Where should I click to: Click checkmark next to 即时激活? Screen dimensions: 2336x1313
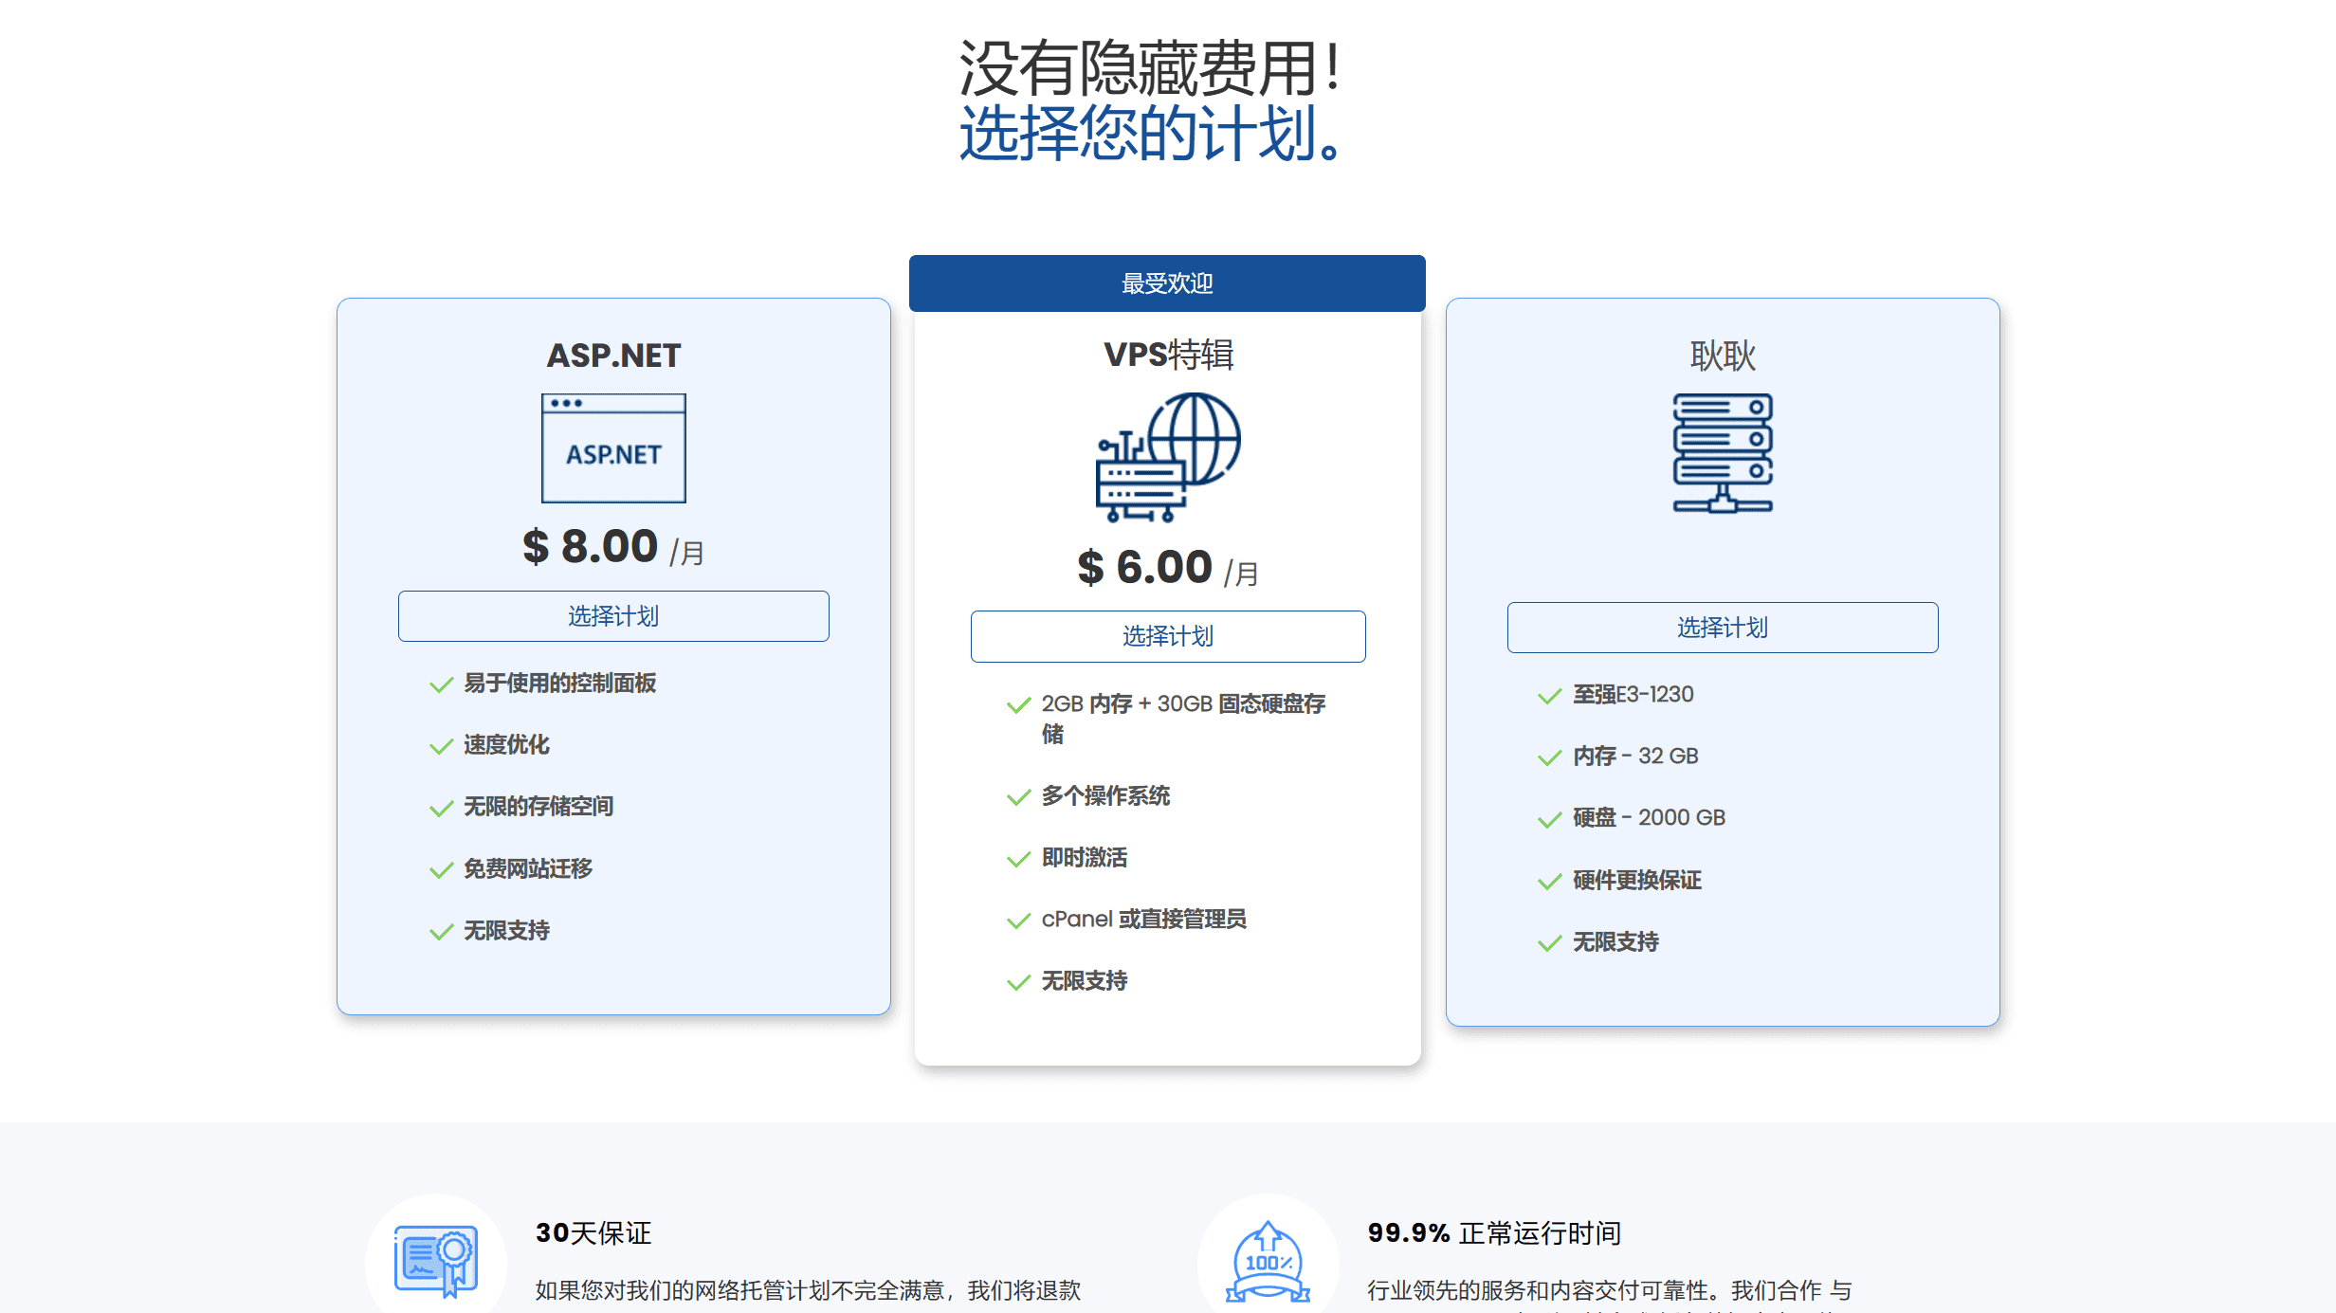pyautogui.click(x=1018, y=859)
